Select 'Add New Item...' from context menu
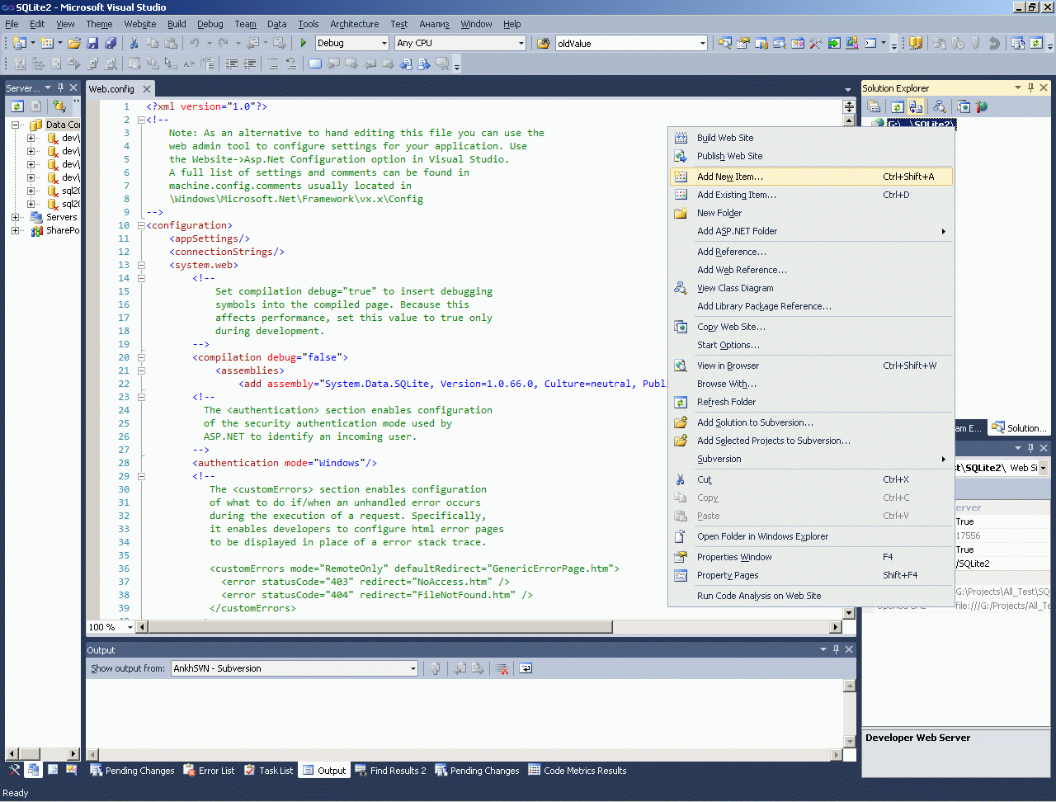Screen dimensions: 1056x802 click(729, 177)
